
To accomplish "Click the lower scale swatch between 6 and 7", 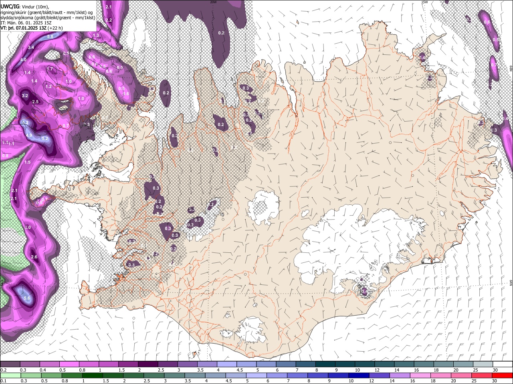I will [276, 375].
